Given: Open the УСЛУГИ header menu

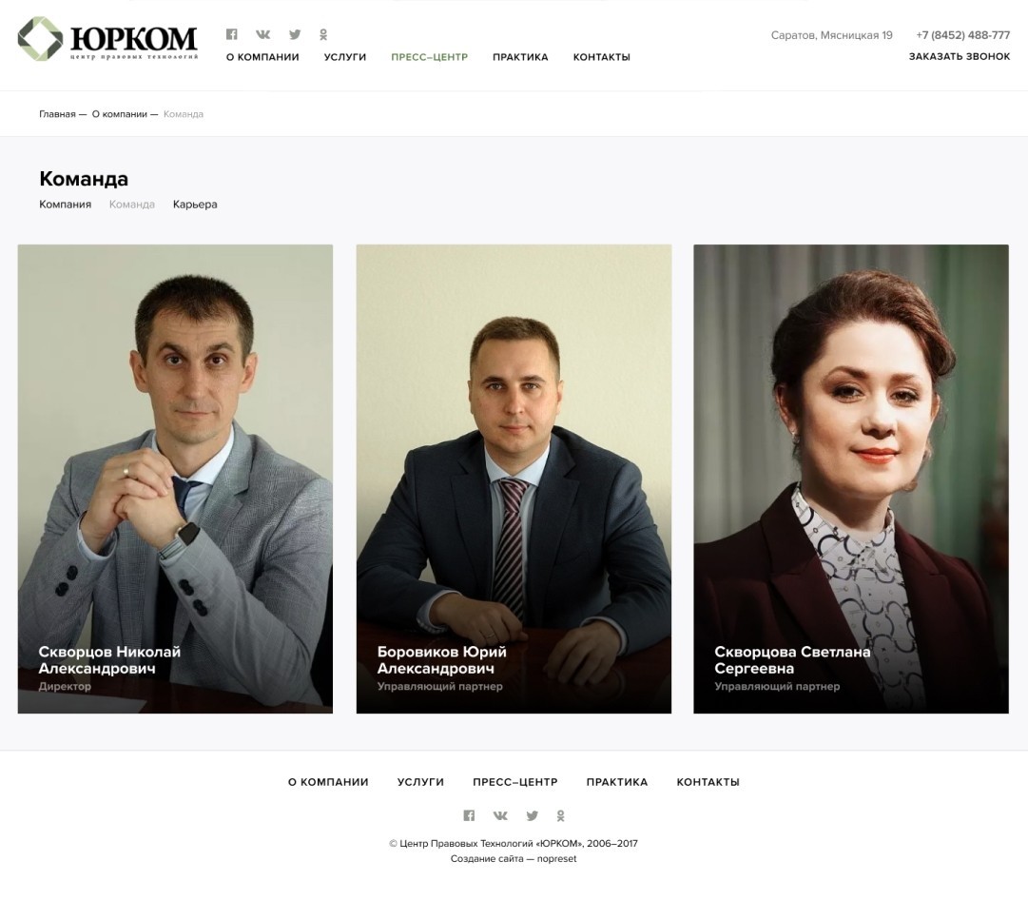Looking at the screenshot, I should [x=345, y=57].
